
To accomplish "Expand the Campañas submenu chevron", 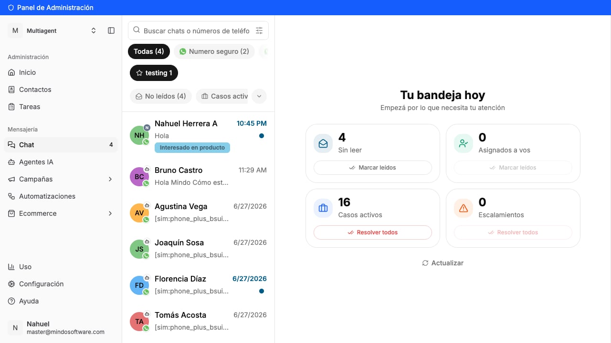I will (110, 179).
